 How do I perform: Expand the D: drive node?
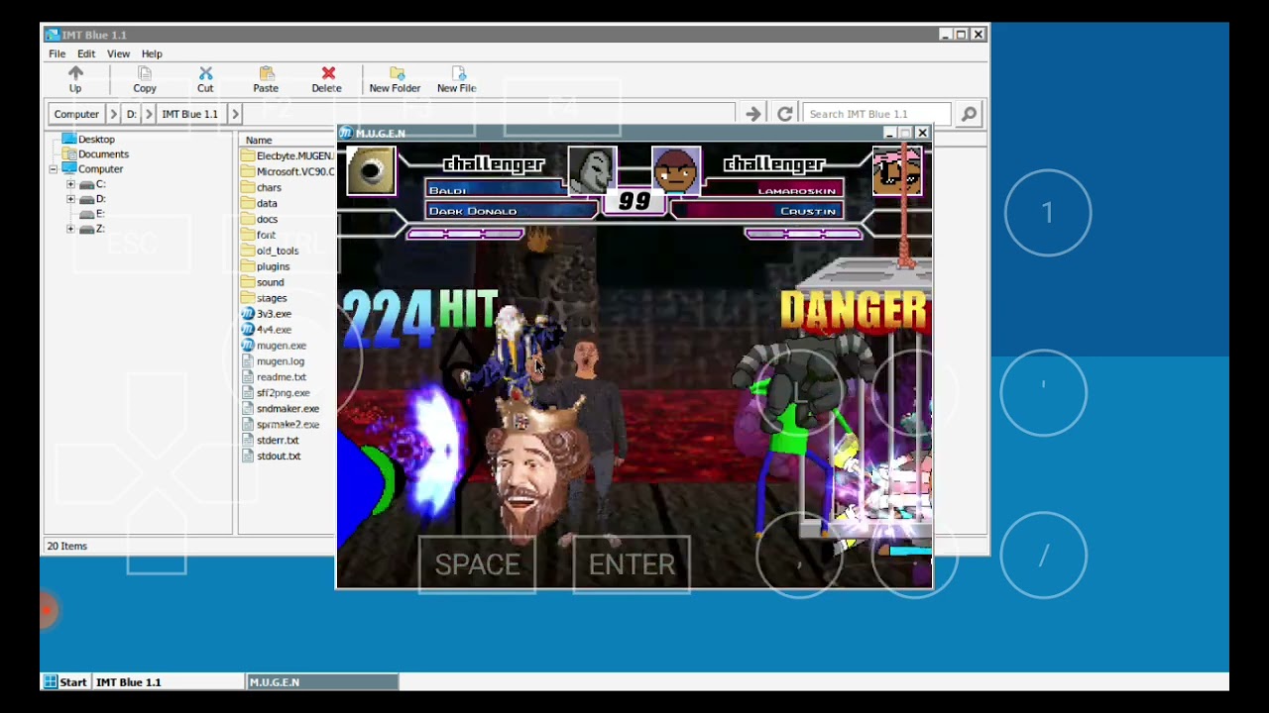[70, 199]
